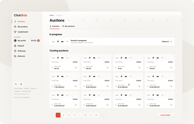Select the Auctions tab under the heading
Screen dimensions: 194x124
[x=55, y=26]
